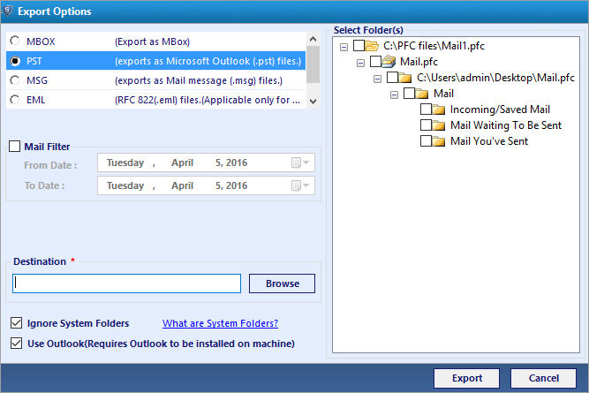Toggle the Use Outlook checkbox
This screenshot has height=393, width=589.
click(16, 343)
